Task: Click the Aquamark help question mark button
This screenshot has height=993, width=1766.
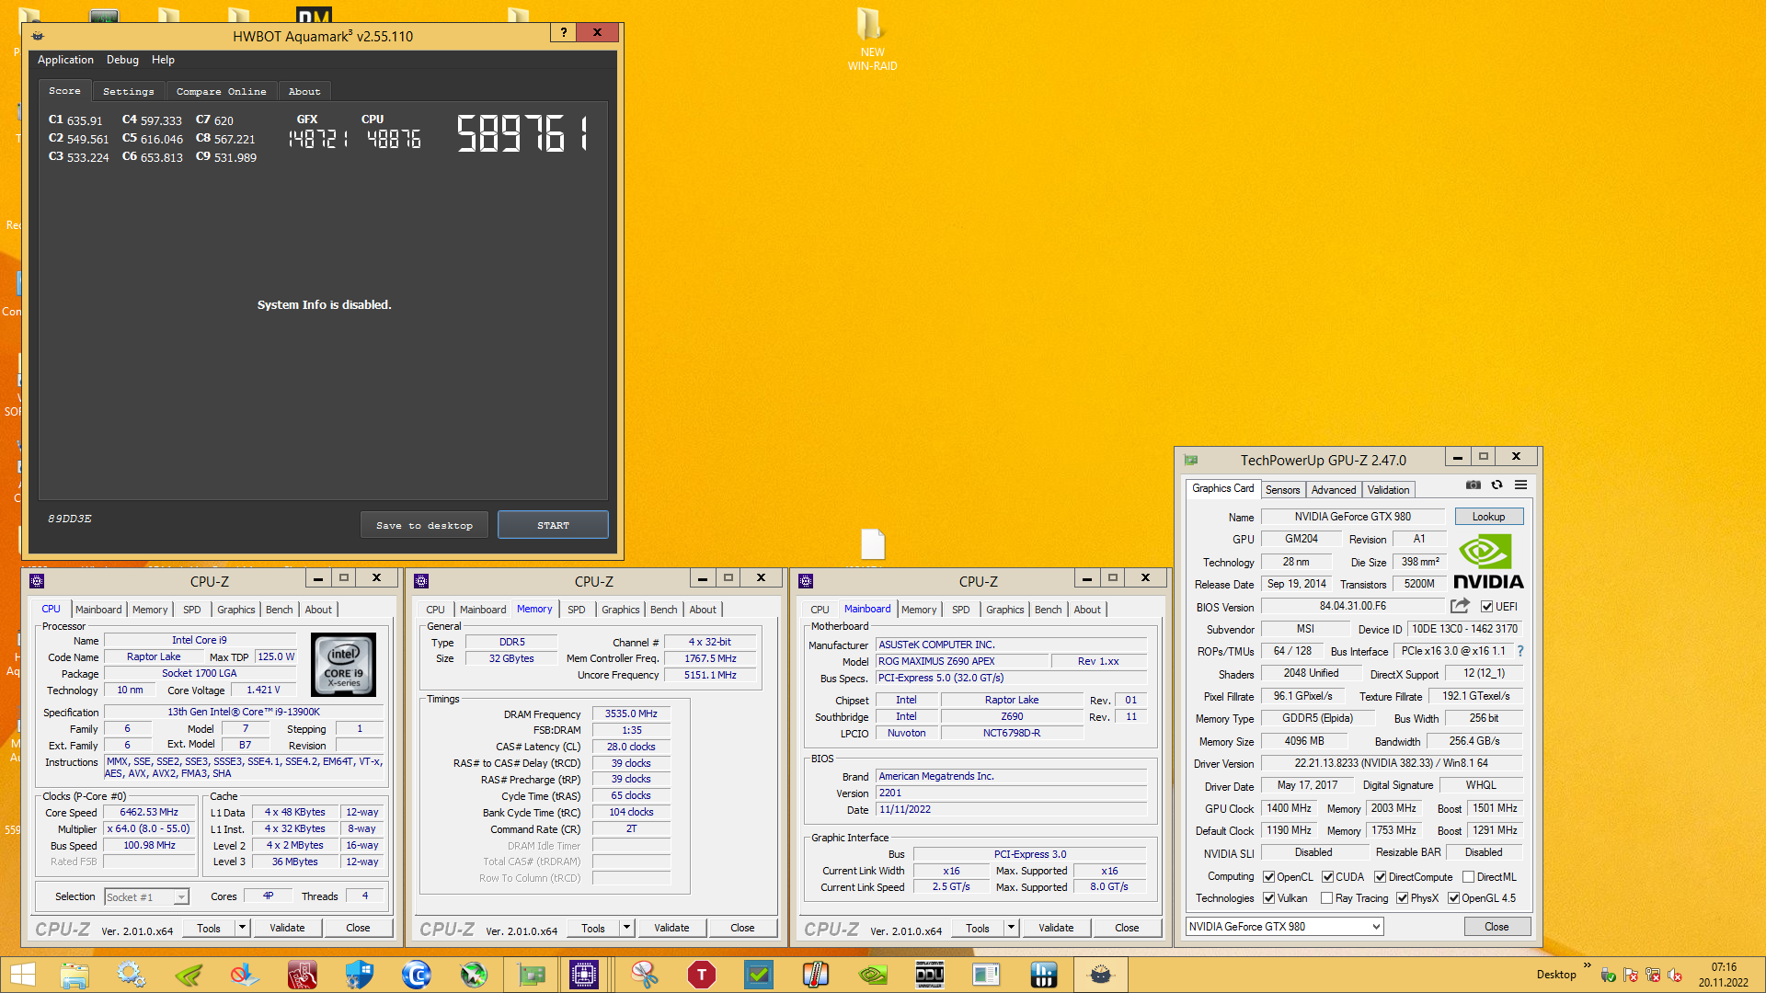Action: [x=563, y=32]
